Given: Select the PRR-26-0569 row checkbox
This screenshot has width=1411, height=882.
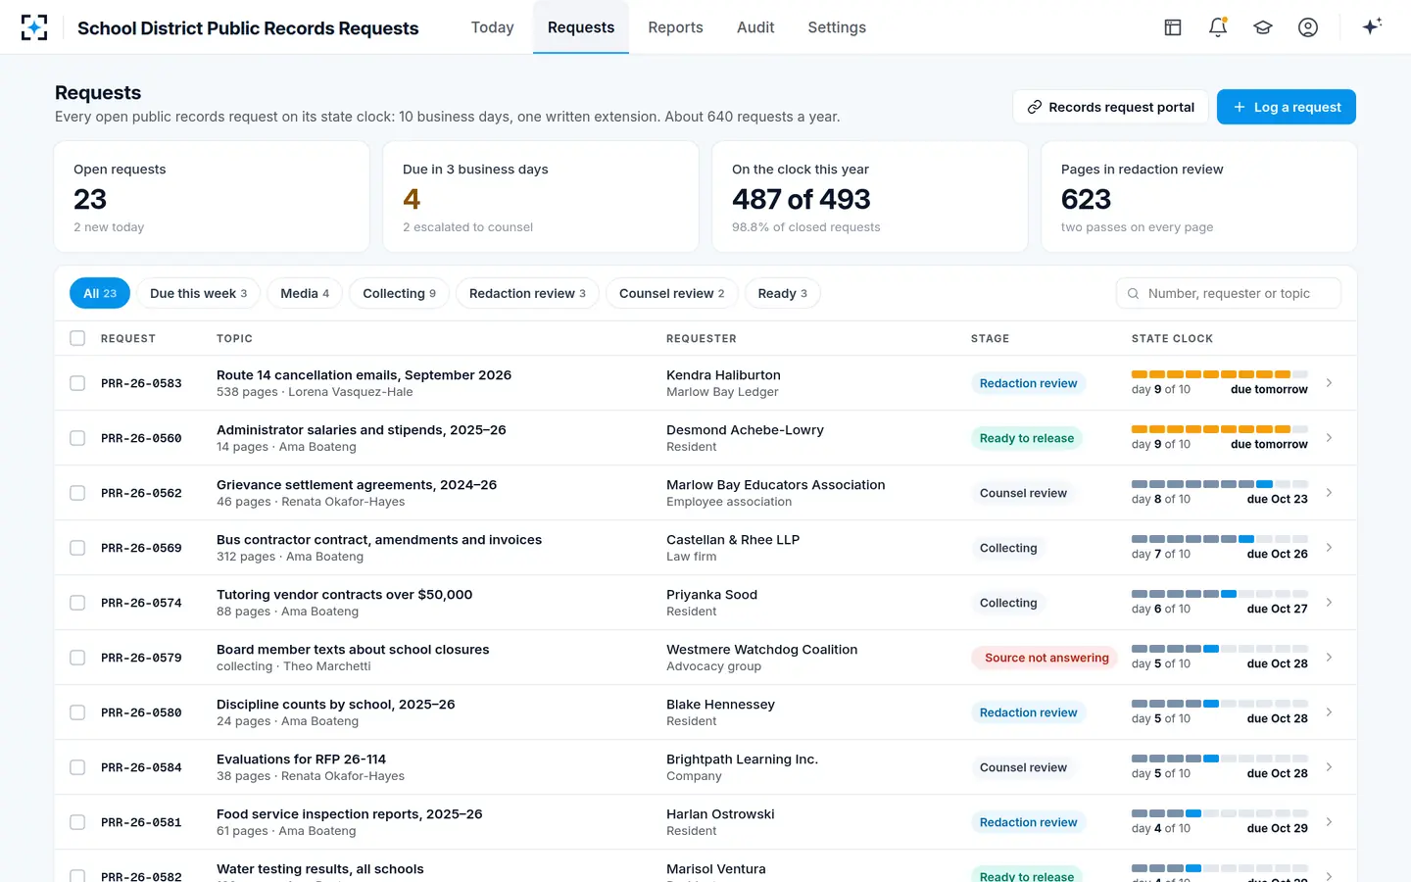Looking at the screenshot, I should coord(77,548).
